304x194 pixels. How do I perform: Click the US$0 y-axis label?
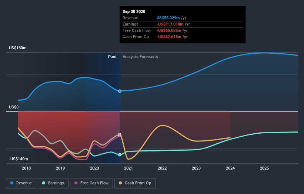coord(14,107)
